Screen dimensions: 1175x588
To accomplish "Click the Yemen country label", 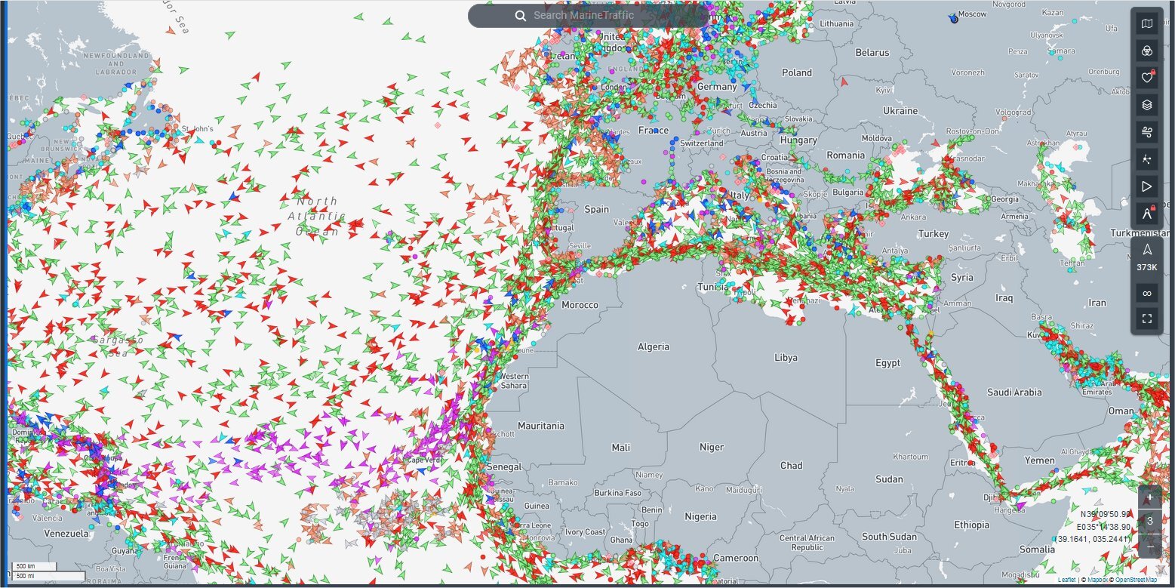I will (x=1040, y=460).
